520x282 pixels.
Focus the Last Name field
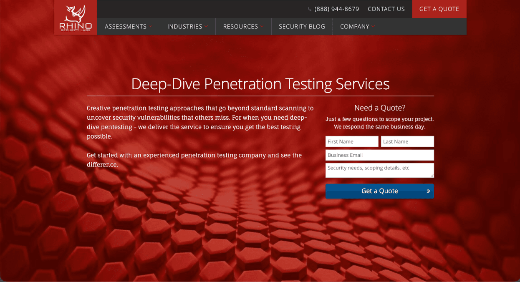pos(407,141)
